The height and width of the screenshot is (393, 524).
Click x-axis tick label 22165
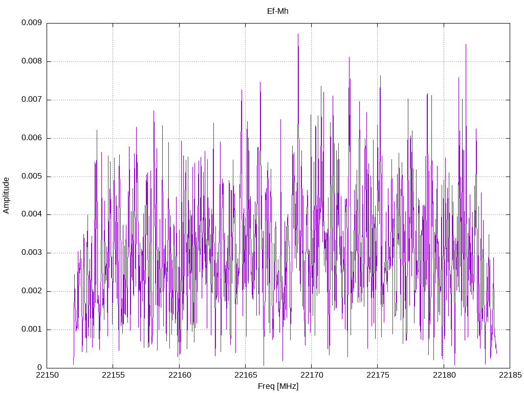(246, 375)
